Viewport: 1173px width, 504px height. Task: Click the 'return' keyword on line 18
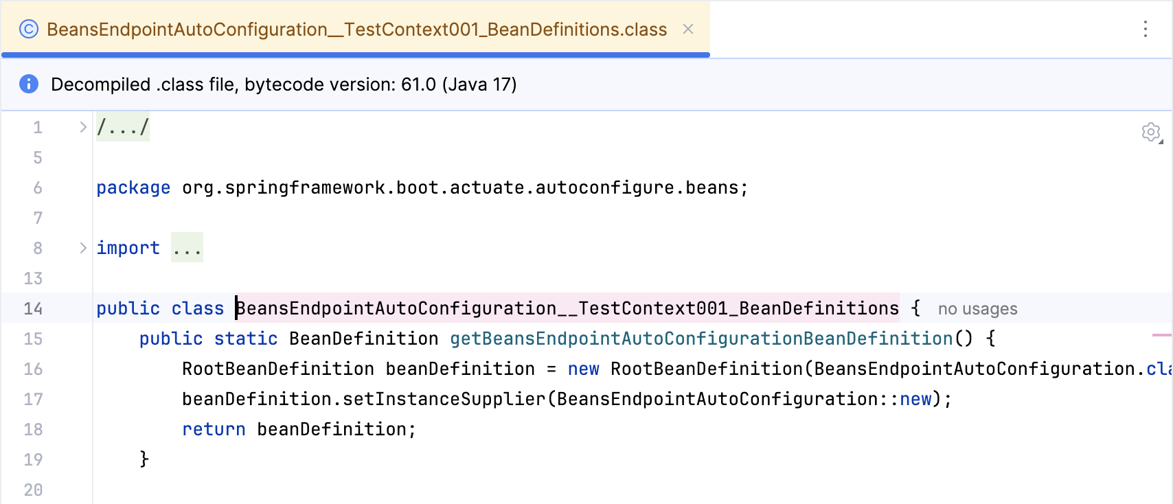coord(214,429)
